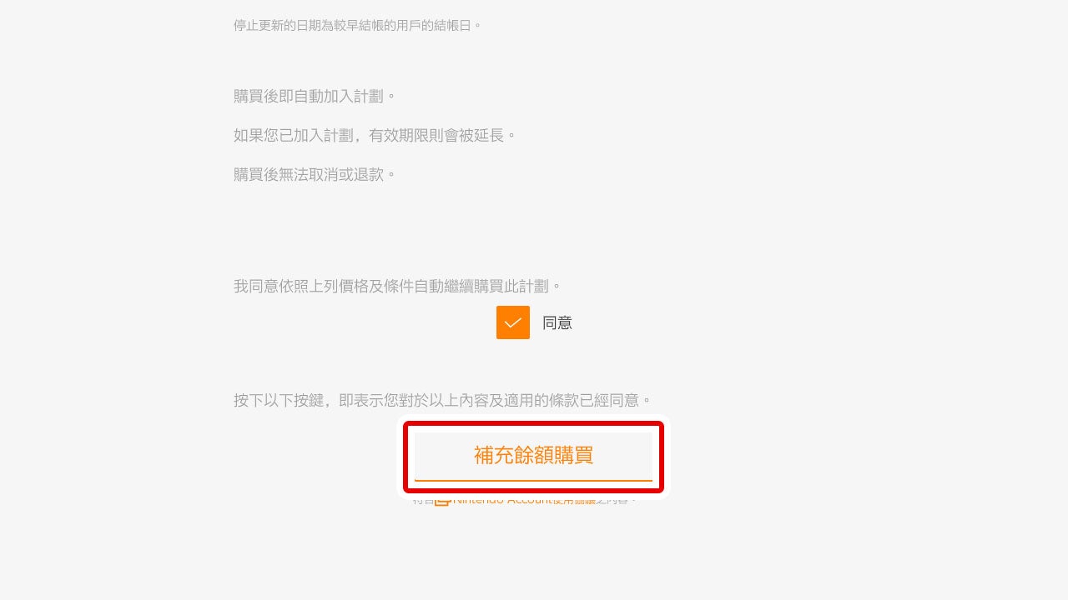Click the word 退款 in the refund sentence
The width and height of the screenshot is (1068, 600).
[369, 174]
